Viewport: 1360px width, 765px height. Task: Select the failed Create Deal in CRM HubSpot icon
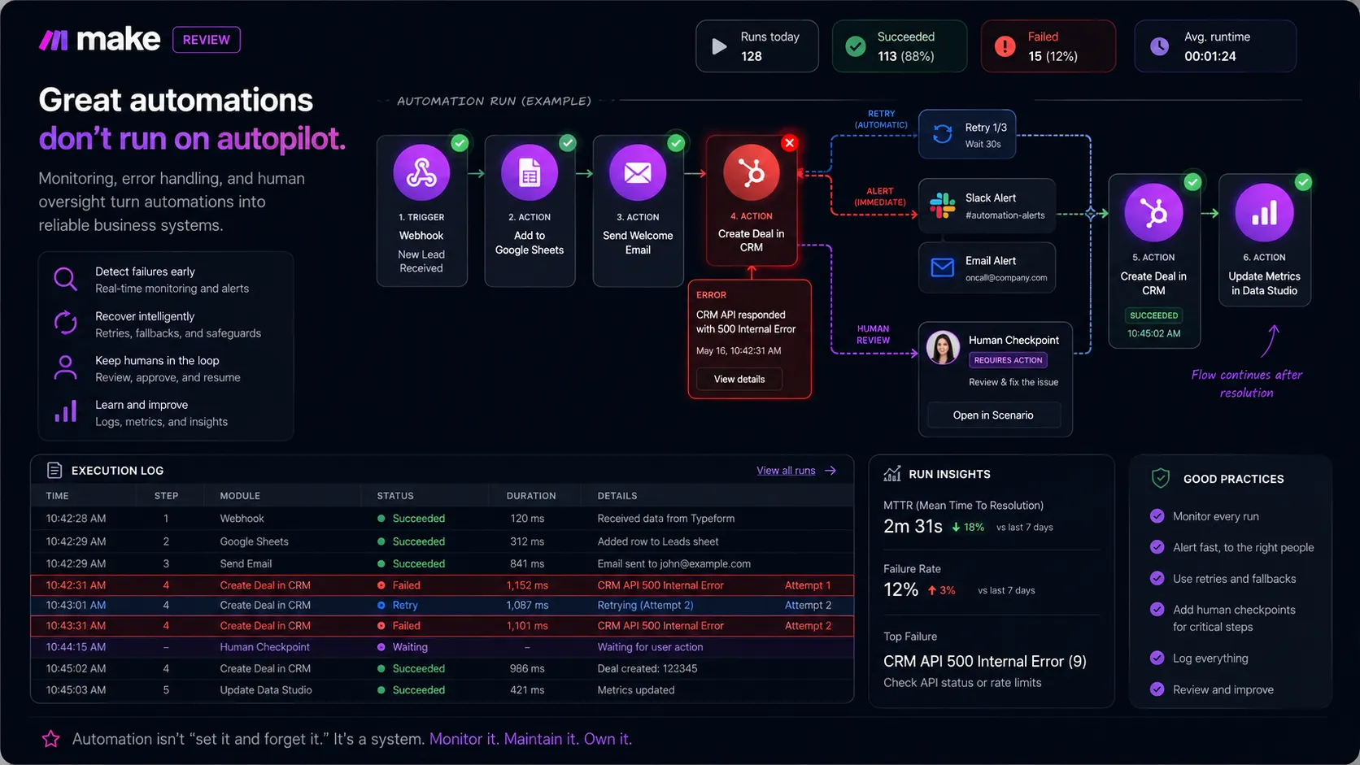click(x=752, y=172)
